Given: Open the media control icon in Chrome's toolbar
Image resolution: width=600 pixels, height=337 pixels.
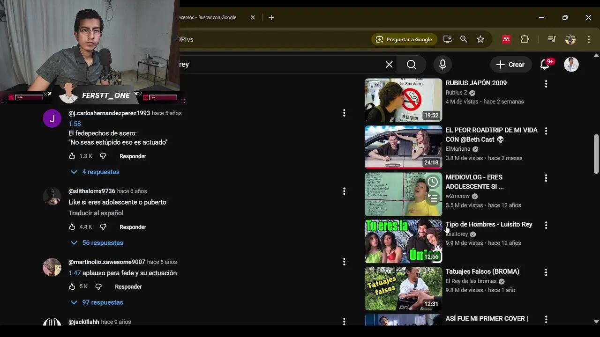Looking at the screenshot, I should pos(552,39).
